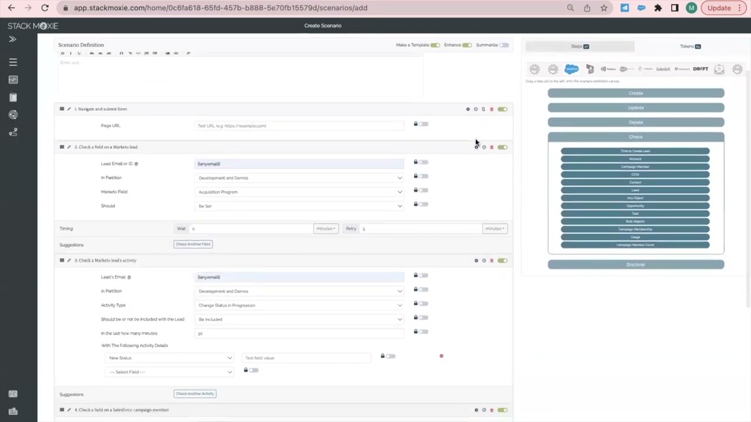
Task: Click the Time to Create Lead step pill
Action: (x=635, y=151)
